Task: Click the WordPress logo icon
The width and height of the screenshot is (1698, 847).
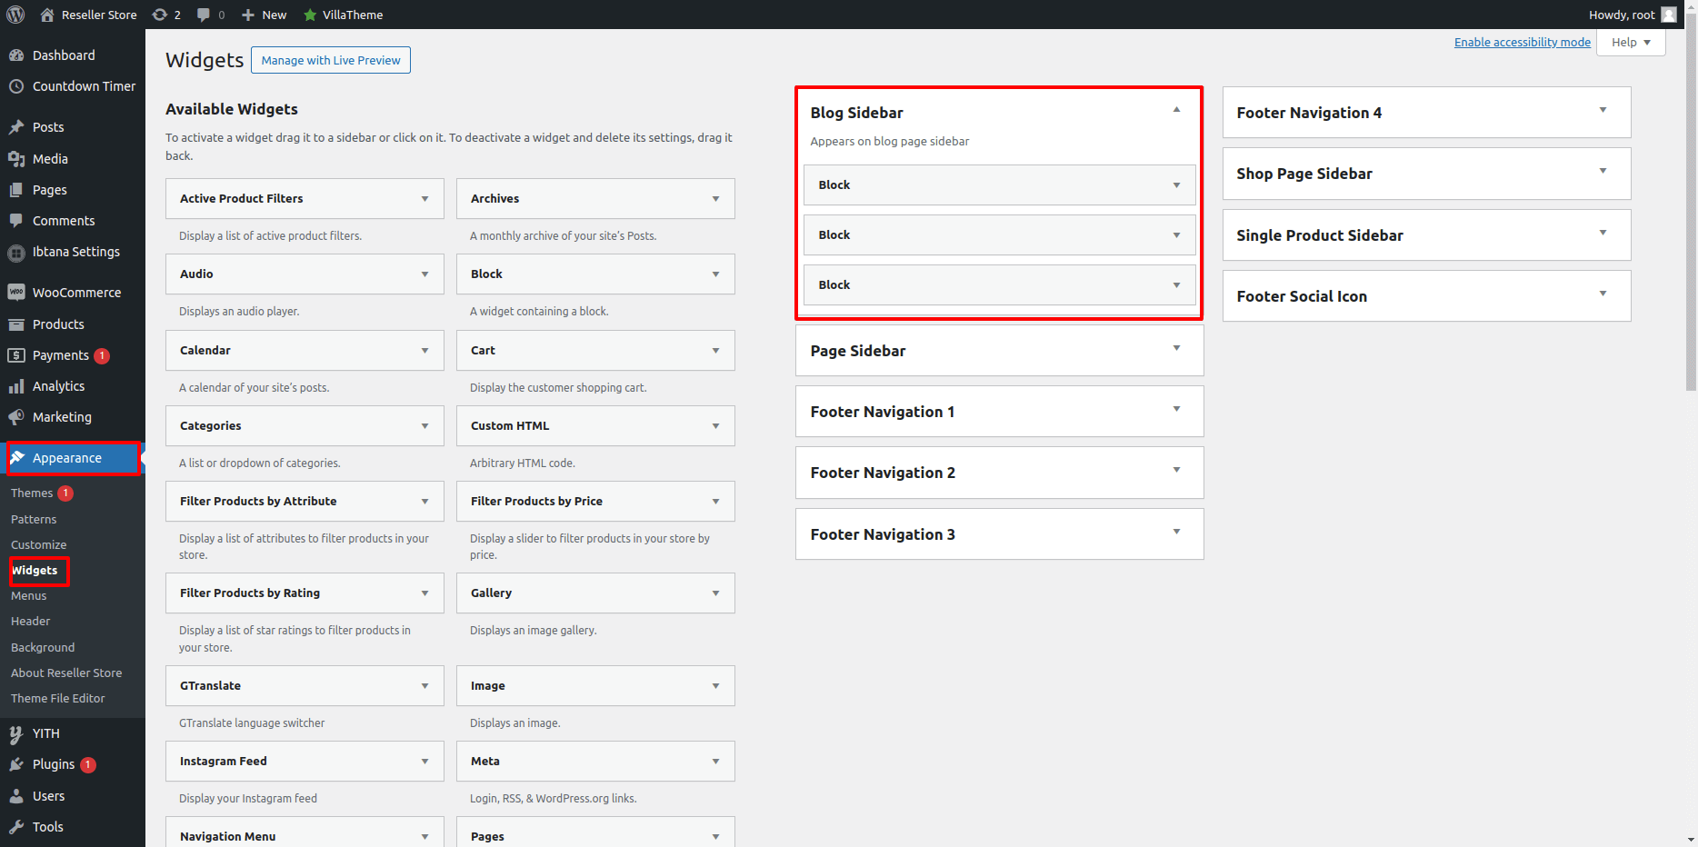Action: coord(15,15)
